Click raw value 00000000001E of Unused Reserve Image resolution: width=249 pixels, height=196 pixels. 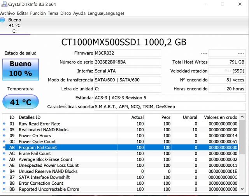(223, 171)
